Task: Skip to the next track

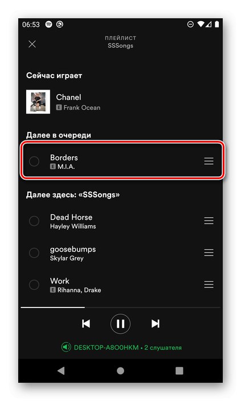Action: (155, 324)
